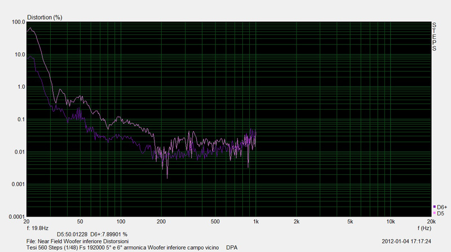The image size is (451, 252).
Task: Select the D5 legend label
Action: 440,214
